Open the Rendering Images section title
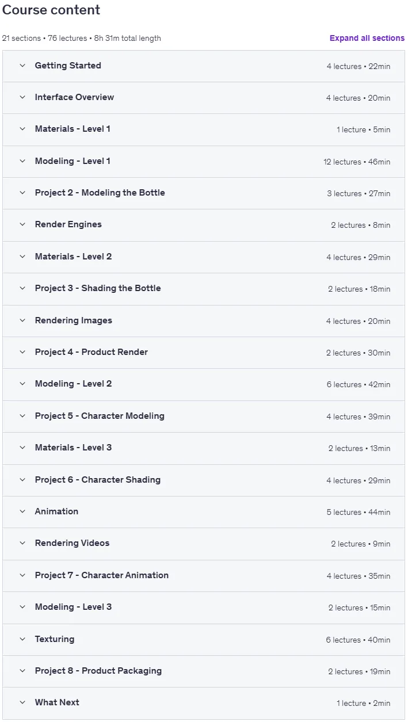Screen dimensions: 408x722 [74, 320]
